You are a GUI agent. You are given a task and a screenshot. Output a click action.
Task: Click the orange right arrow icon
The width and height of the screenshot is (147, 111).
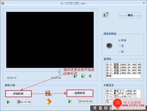pos(48,102)
